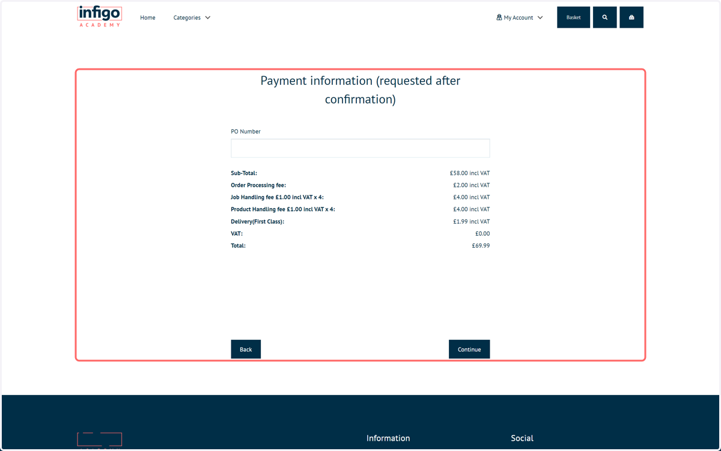This screenshot has width=721, height=451.
Task: Click the Payment information heading
Action: click(x=360, y=90)
